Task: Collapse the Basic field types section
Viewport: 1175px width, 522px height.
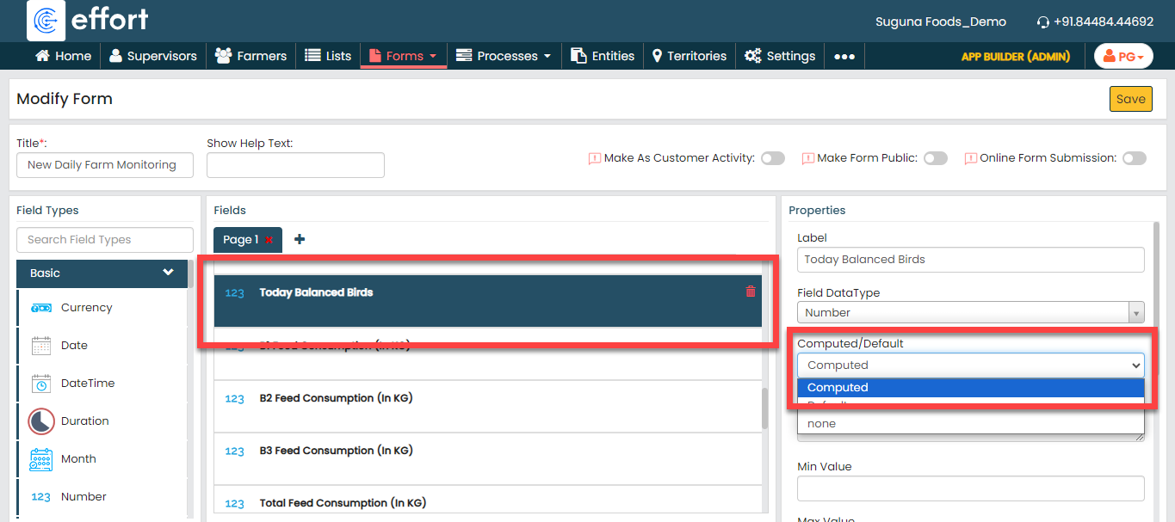Action: point(168,273)
